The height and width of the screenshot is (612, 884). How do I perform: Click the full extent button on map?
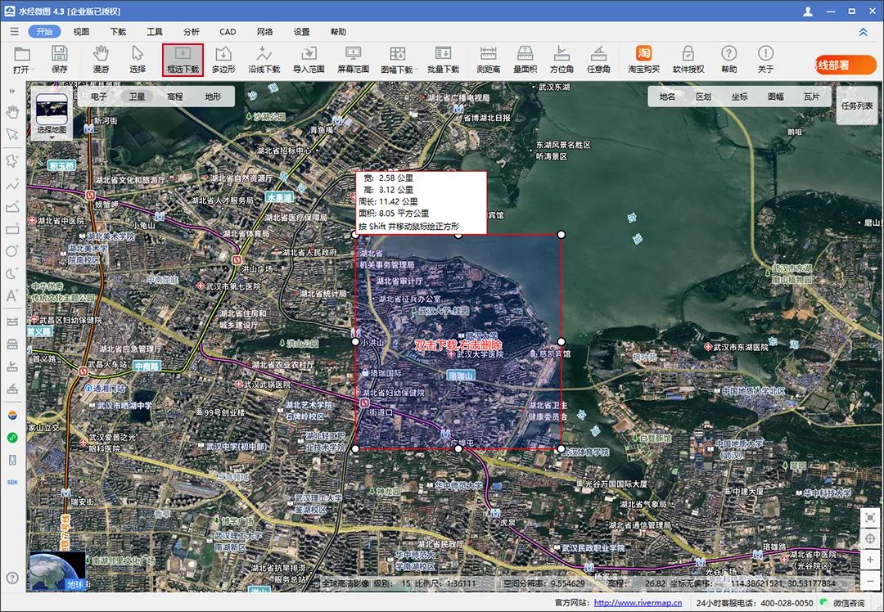click(870, 517)
